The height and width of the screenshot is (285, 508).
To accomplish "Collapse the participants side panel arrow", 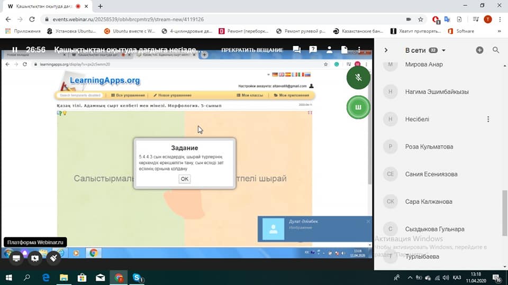I will point(386,50).
